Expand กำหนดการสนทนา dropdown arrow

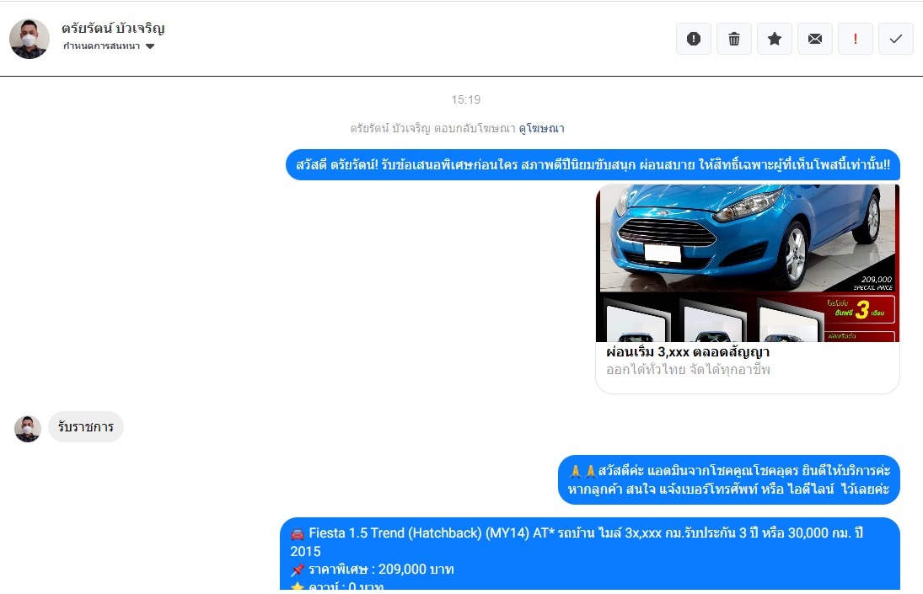click(150, 46)
